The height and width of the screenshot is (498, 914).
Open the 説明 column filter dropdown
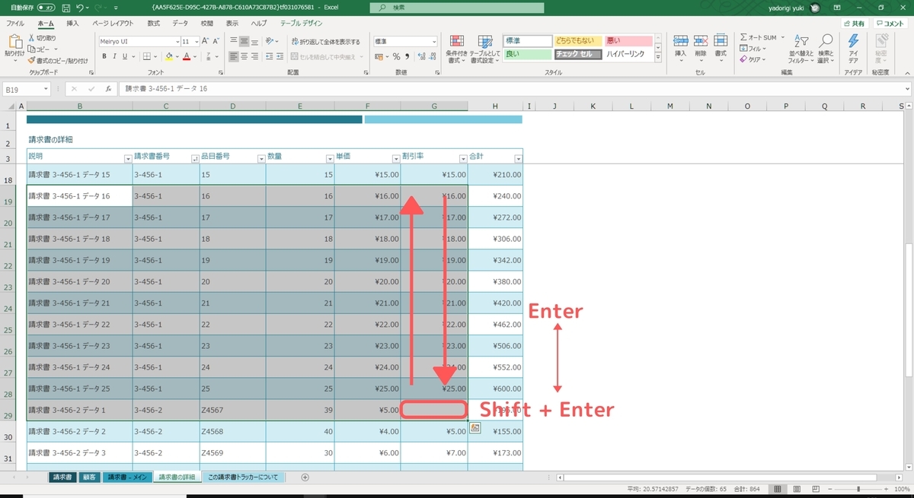[128, 159]
